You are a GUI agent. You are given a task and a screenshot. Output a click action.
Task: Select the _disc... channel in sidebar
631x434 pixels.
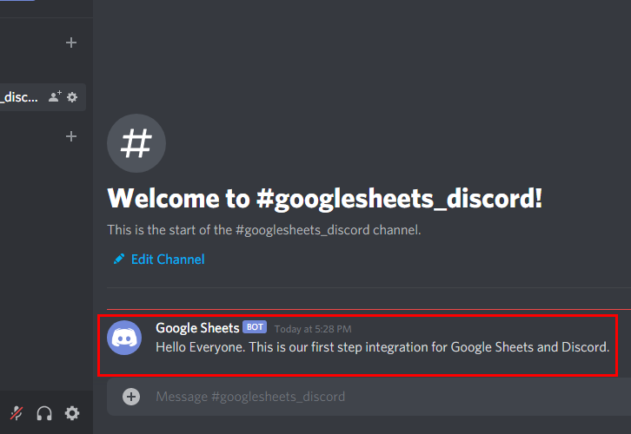[x=43, y=97]
